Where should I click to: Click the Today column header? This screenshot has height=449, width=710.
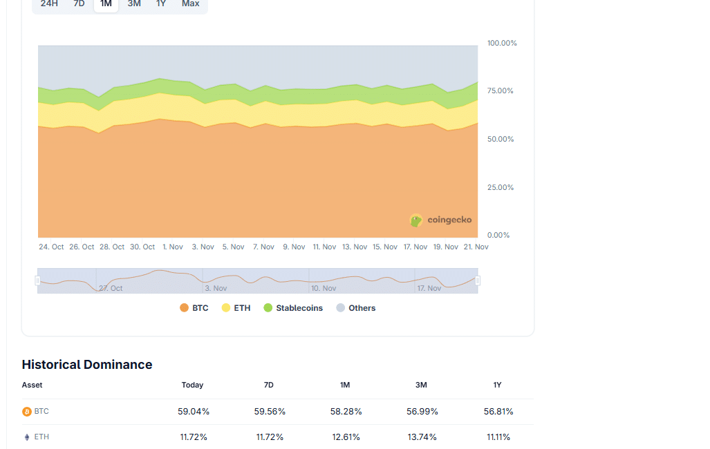click(192, 385)
